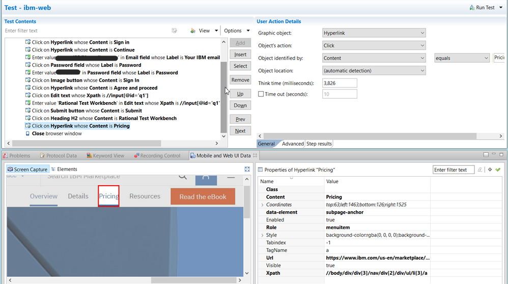Select step 'Click on Hyperlink whose Content is Sign in'
The image size is (508, 284).
(x=80, y=42)
